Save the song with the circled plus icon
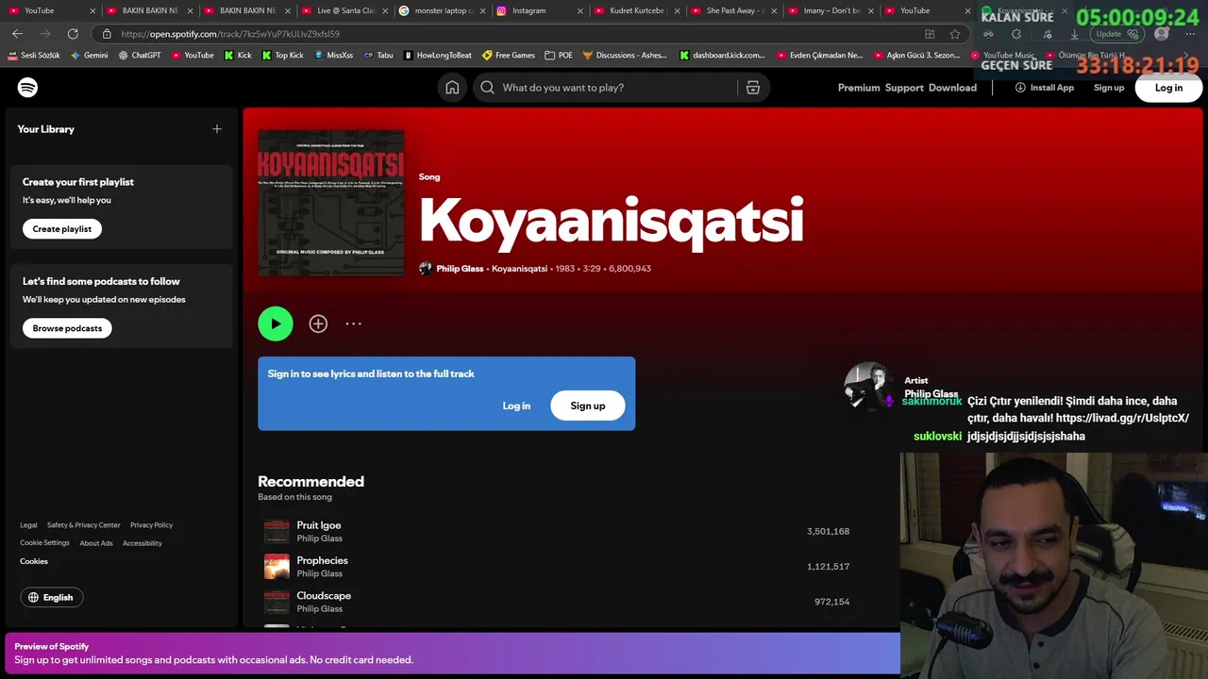This screenshot has height=679, width=1208. click(318, 323)
